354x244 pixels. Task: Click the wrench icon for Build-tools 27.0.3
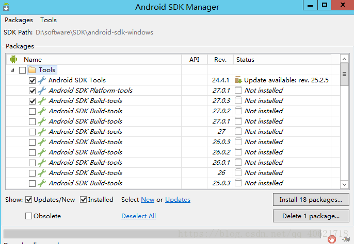click(42, 101)
